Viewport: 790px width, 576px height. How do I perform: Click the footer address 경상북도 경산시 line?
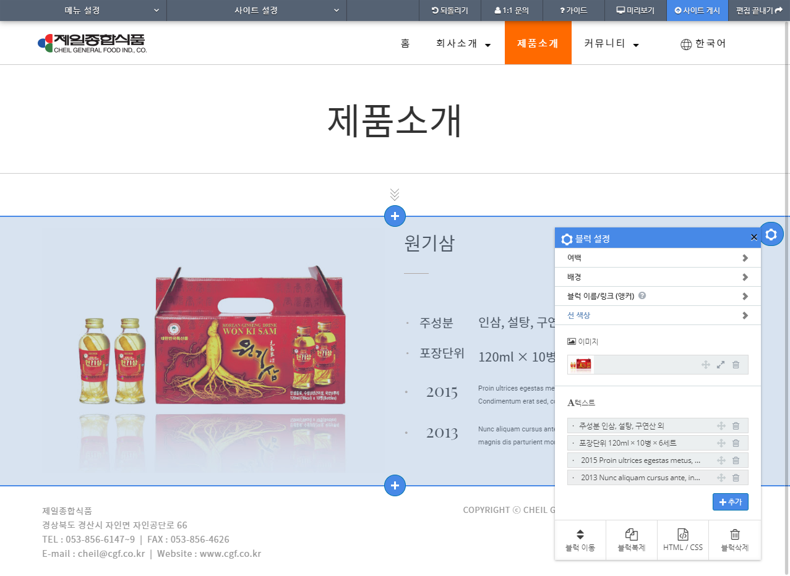click(114, 525)
